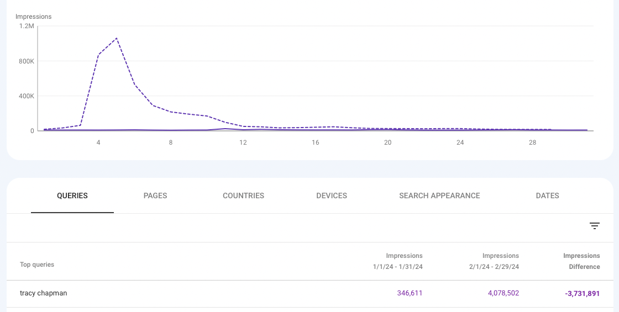Sort by Impressions 2/1/24 - 2/29/24 column
The width and height of the screenshot is (619, 312).
[x=494, y=261]
